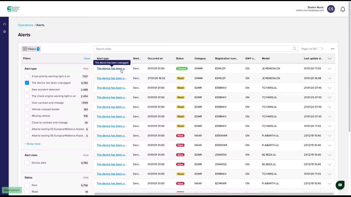Open the chat support widget icon
This screenshot has height=197, width=351.
[x=340, y=185]
